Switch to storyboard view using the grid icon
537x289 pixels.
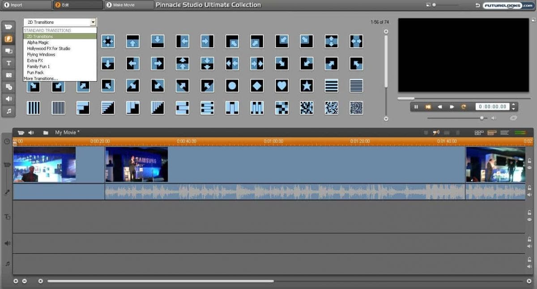479,133
